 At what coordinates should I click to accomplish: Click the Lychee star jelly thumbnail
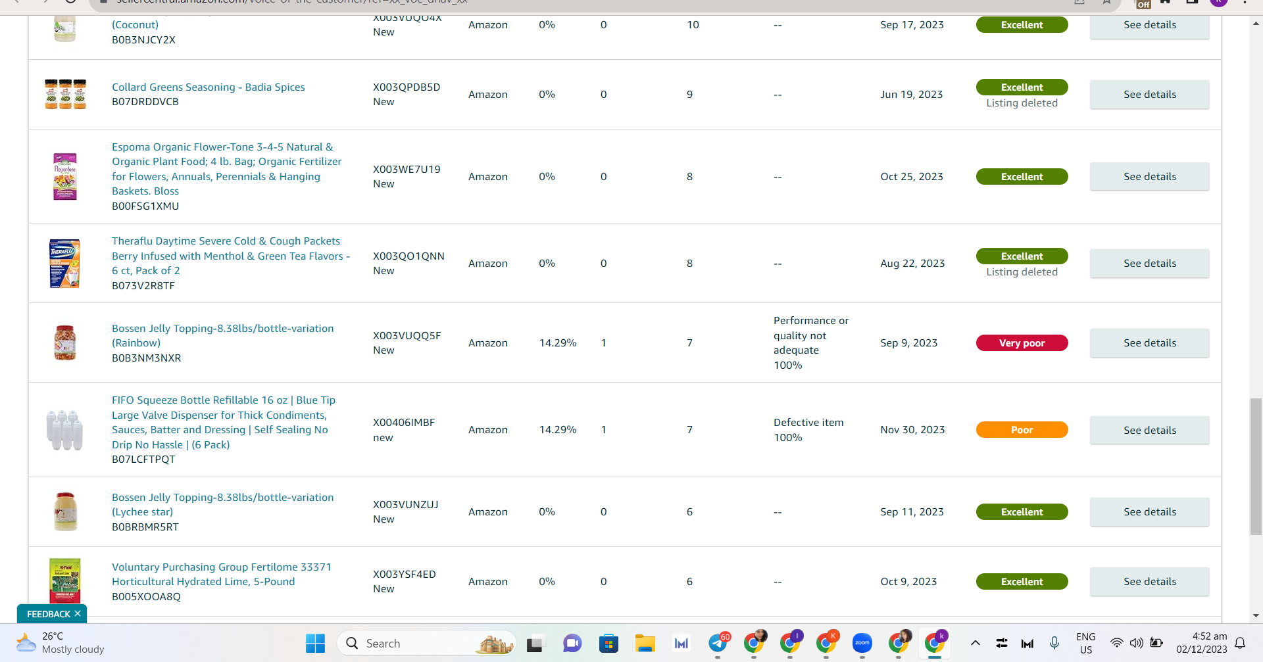(65, 511)
